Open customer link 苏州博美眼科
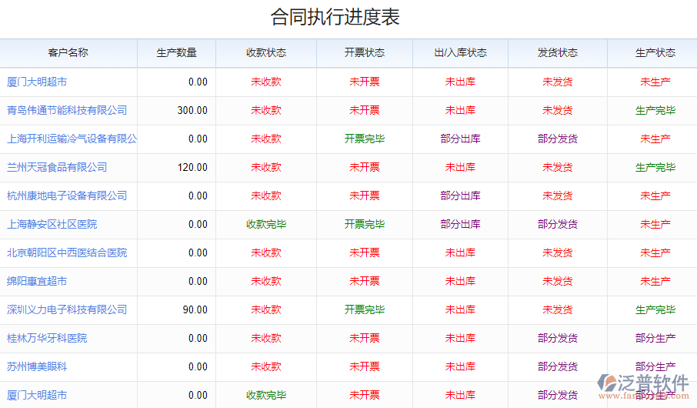This screenshot has width=697, height=408. (x=37, y=366)
